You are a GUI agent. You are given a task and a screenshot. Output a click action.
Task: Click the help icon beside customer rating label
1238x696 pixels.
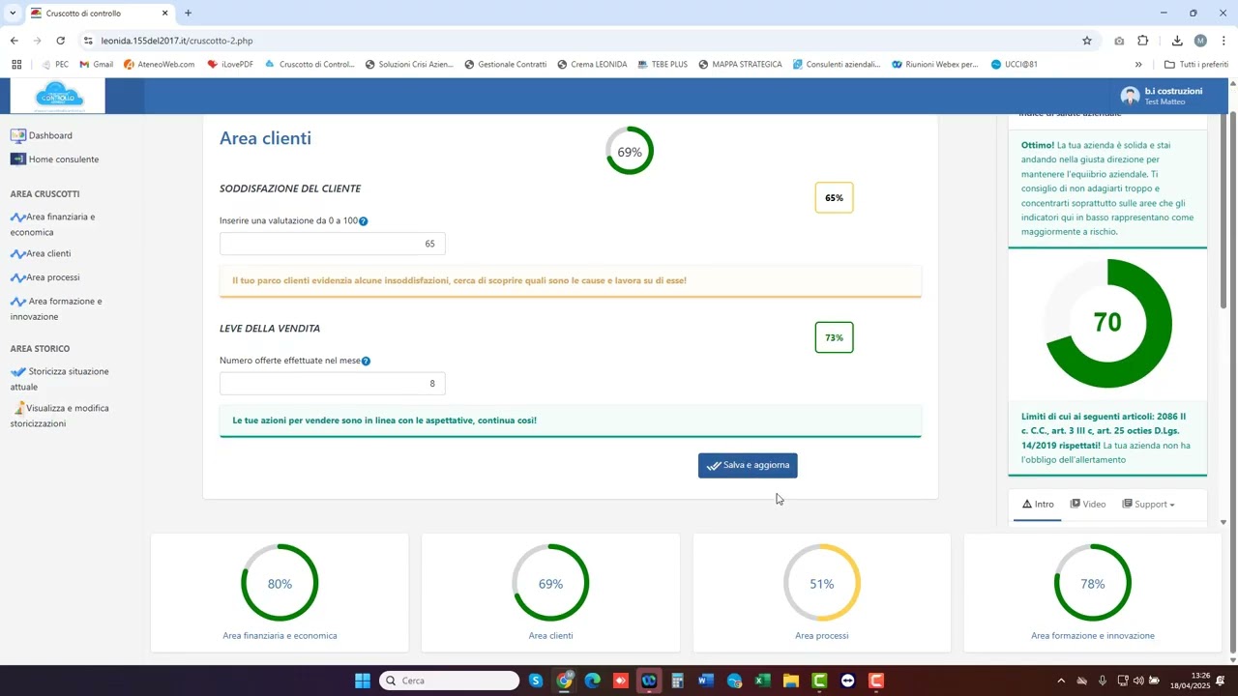(x=364, y=221)
